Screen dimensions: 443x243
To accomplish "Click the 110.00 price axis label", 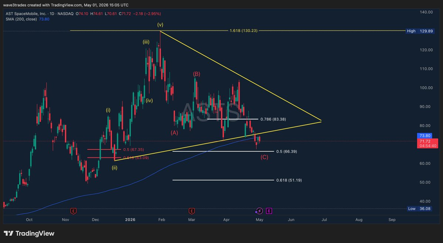I will point(426,69).
